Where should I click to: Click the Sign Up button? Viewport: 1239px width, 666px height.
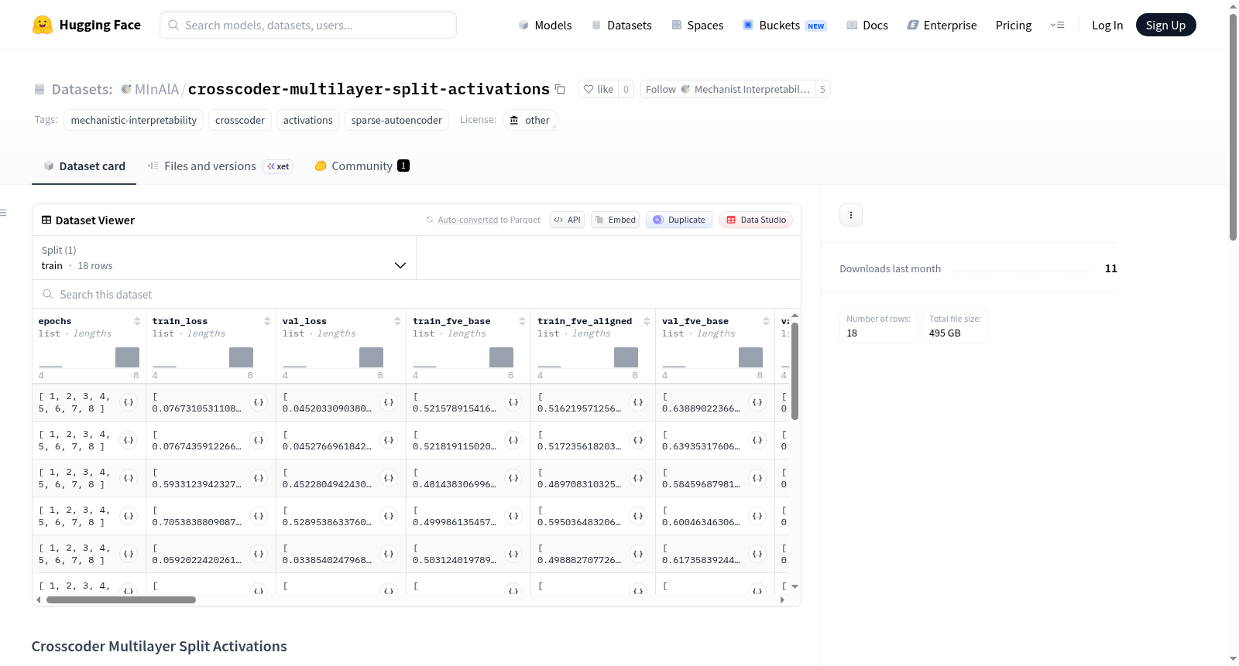pos(1165,25)
